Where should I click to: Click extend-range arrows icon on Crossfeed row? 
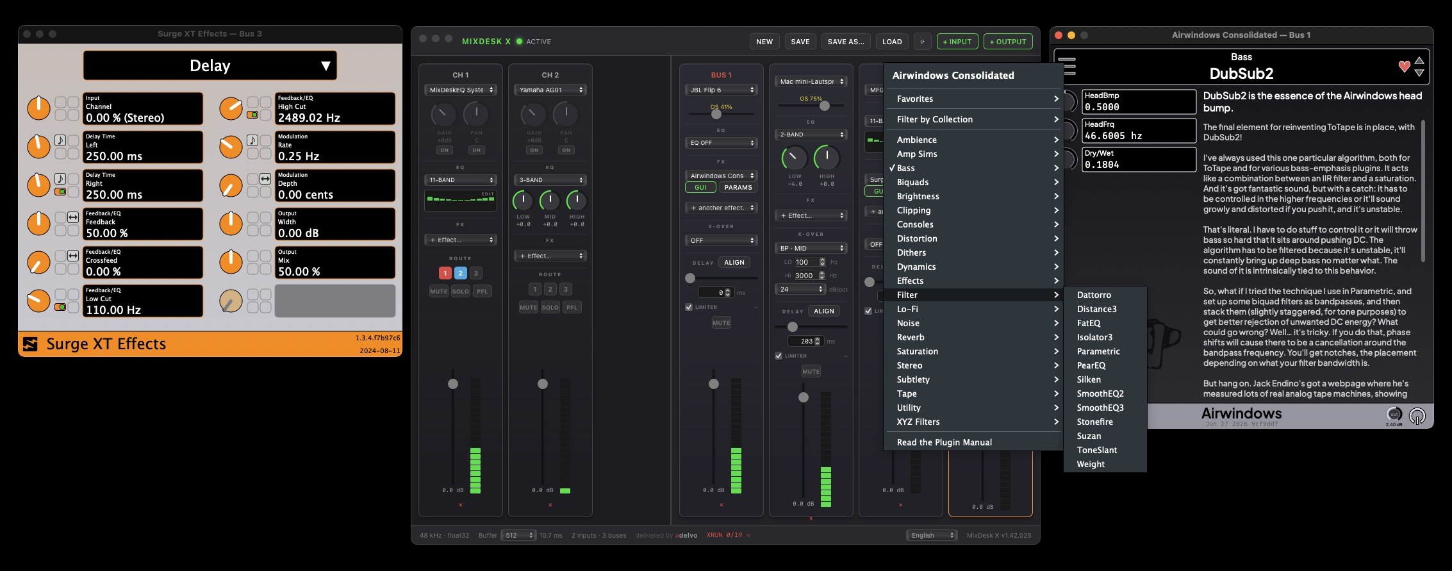[73, 256]
